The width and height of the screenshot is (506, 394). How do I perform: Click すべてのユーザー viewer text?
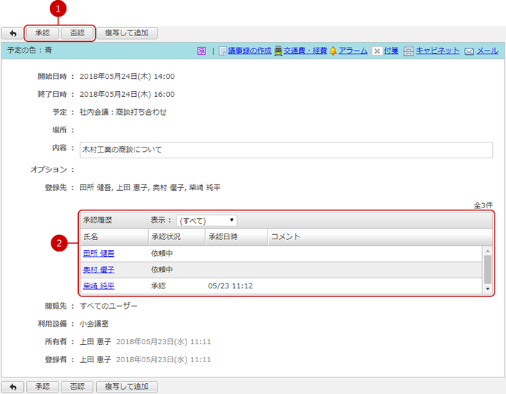pyautogui.click(x=108, y=306)
